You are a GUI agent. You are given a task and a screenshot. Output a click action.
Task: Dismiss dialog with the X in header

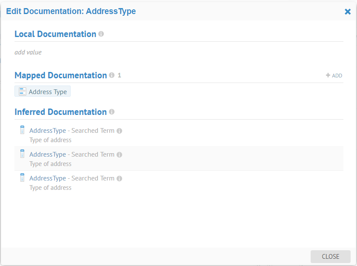pos(348,12)
